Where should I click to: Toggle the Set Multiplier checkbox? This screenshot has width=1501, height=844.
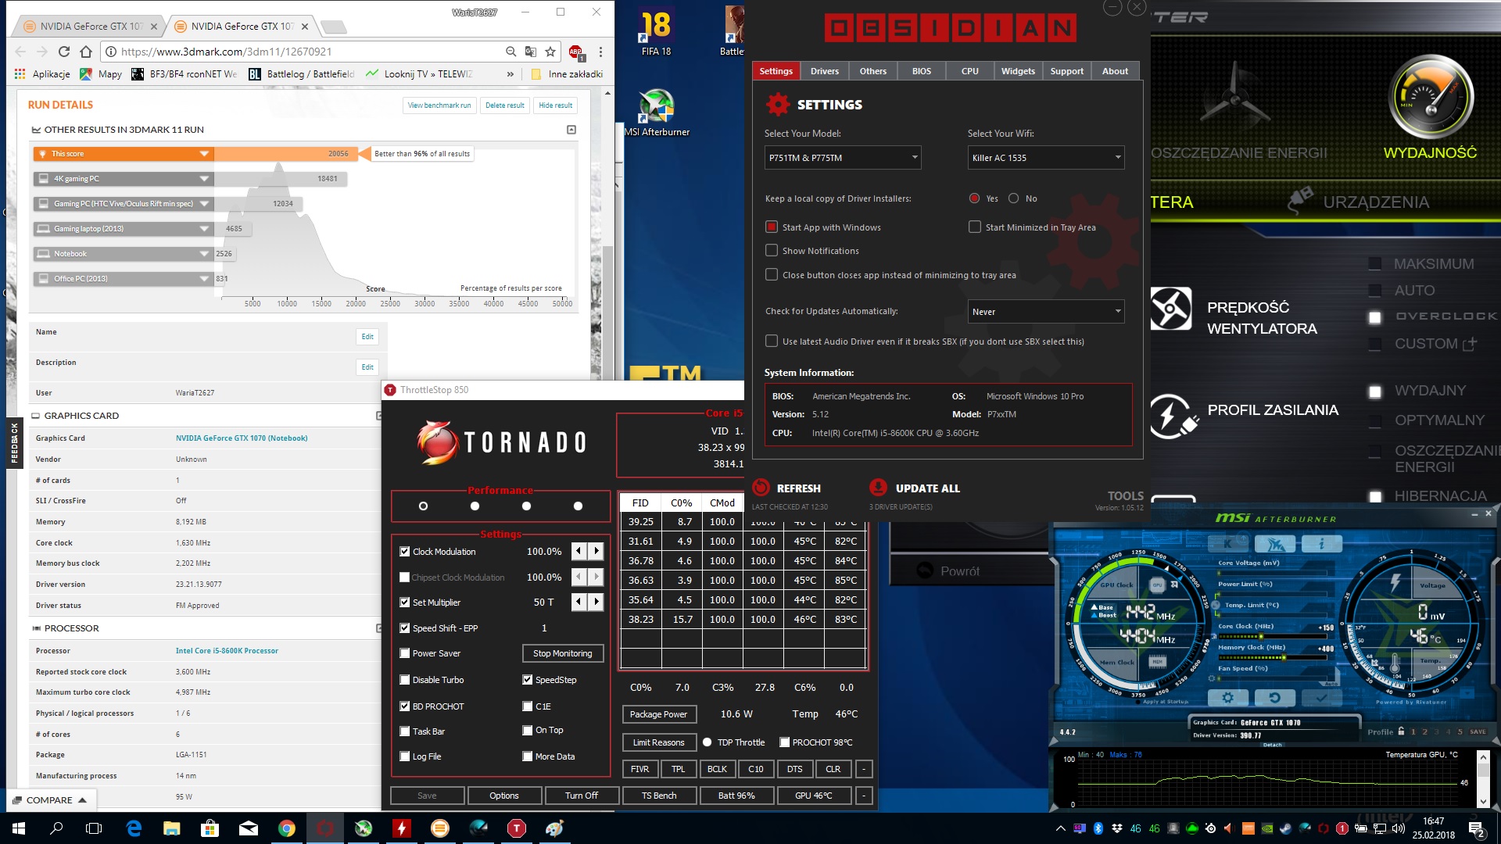[x=405, y=603]
